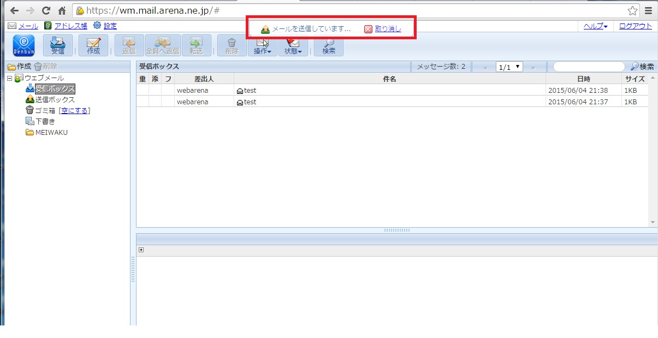Open the browser hamburger menu
Screen dimensions: 658x338
(x=648, y=10)
